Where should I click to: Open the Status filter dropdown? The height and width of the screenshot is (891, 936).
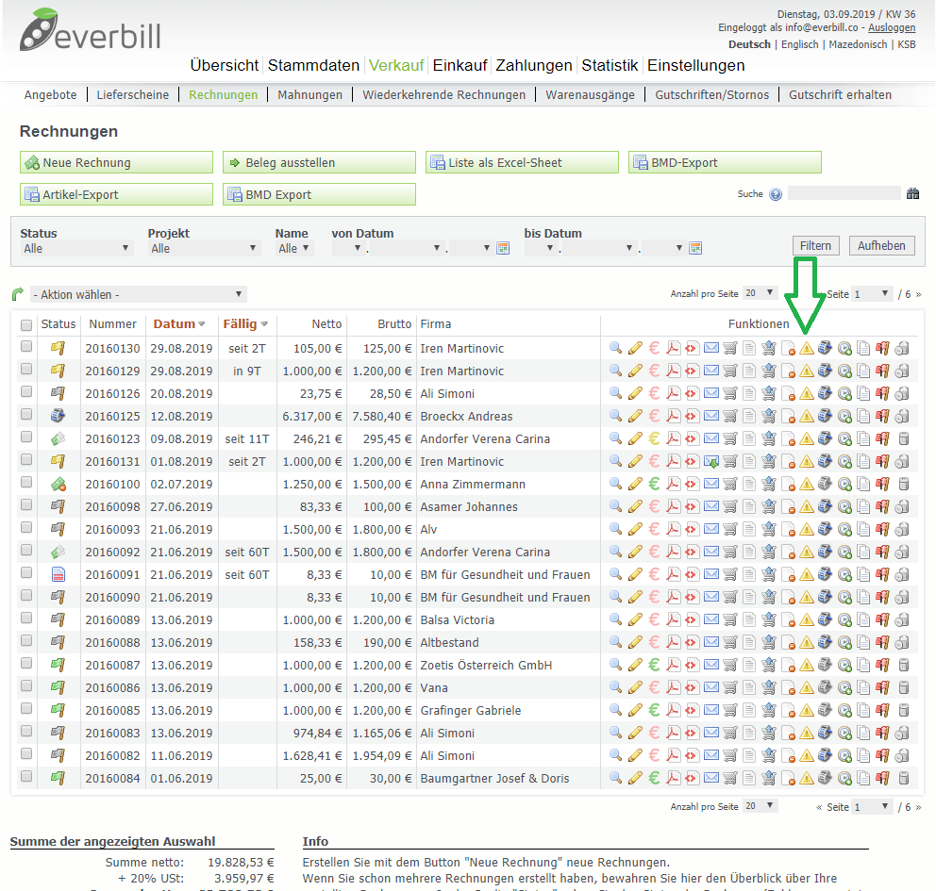[x=76, y=248]
